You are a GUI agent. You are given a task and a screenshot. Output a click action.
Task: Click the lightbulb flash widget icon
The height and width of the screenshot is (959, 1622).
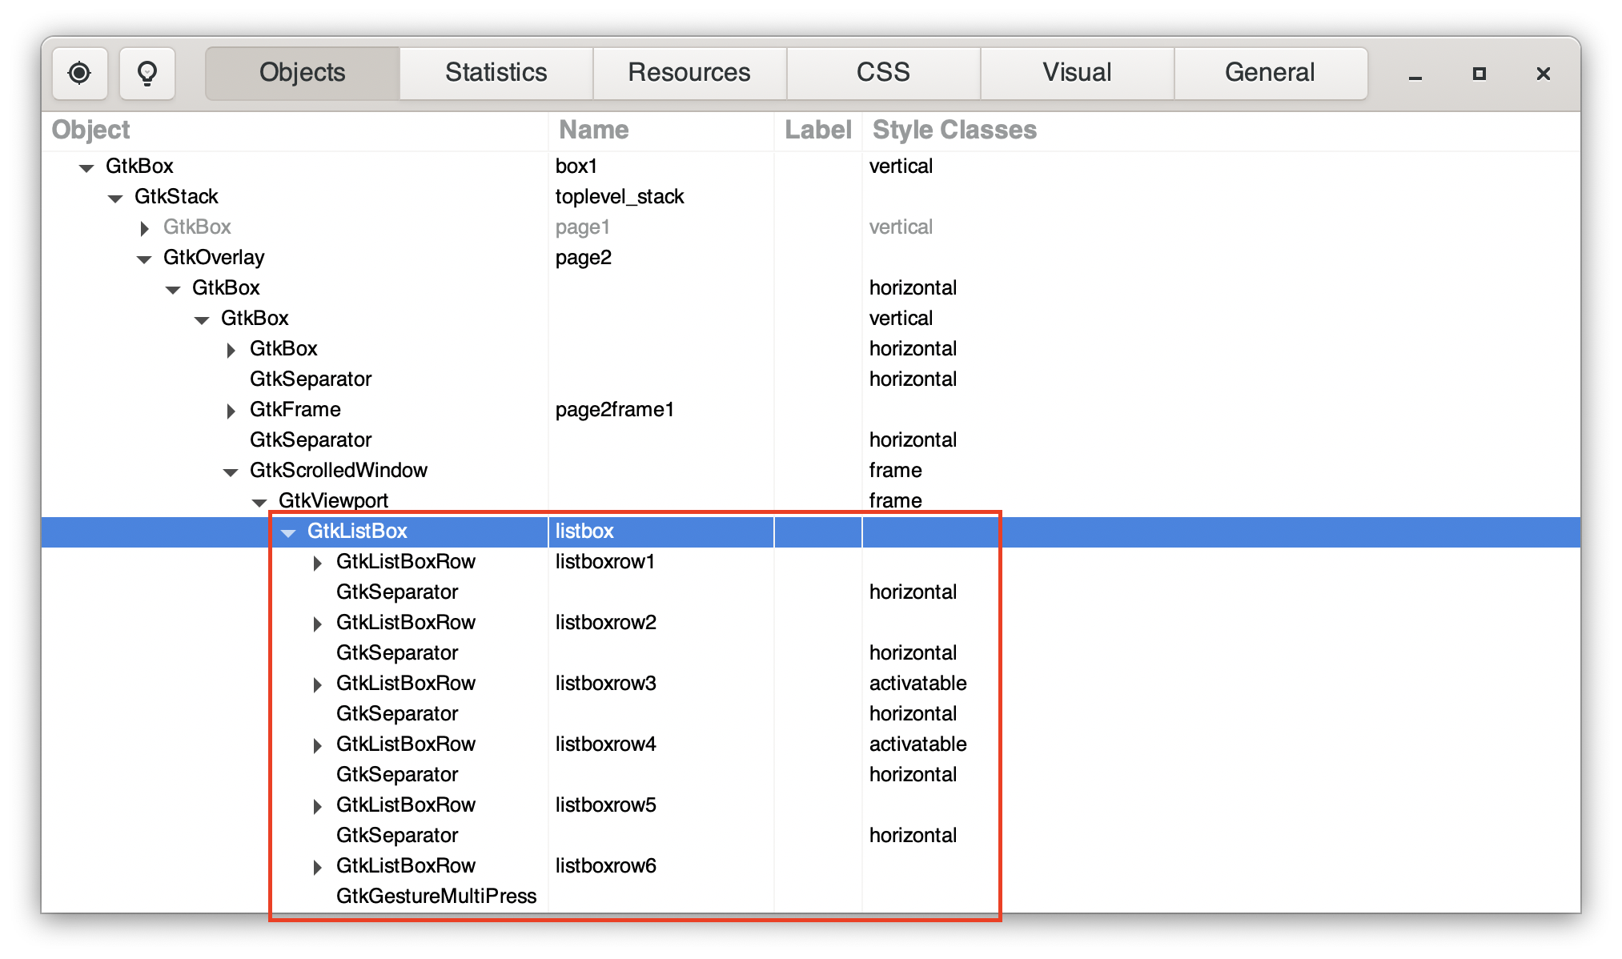tap(147, 74)
